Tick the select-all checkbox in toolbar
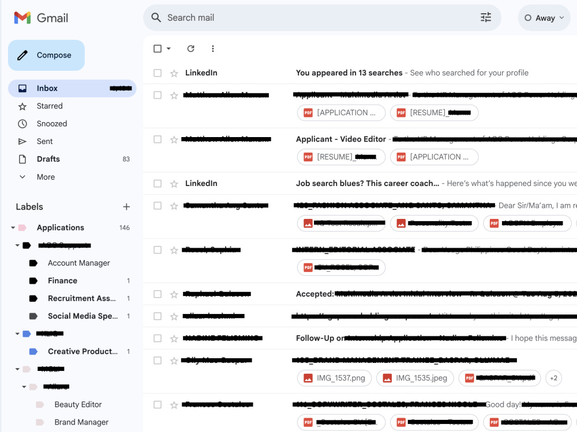Image resolution: width=577 pixels, height=432 pixels. pos(158,48)
